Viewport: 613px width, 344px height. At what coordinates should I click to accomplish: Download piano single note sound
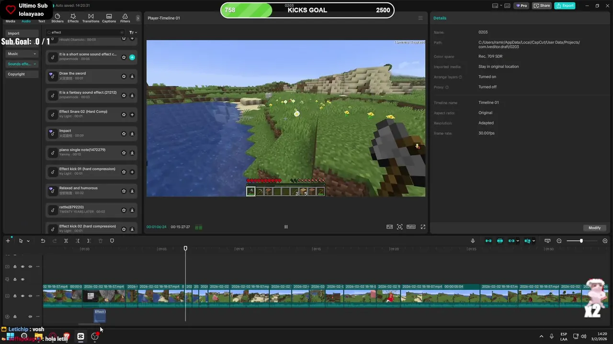point(132,153)
